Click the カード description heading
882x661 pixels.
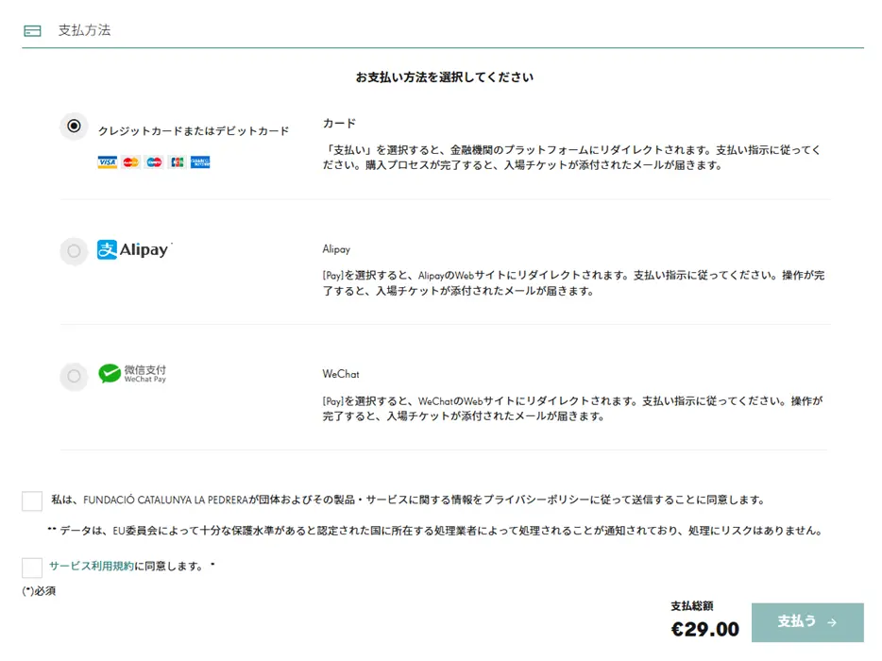pyautogui.click(x=339, y=124)
